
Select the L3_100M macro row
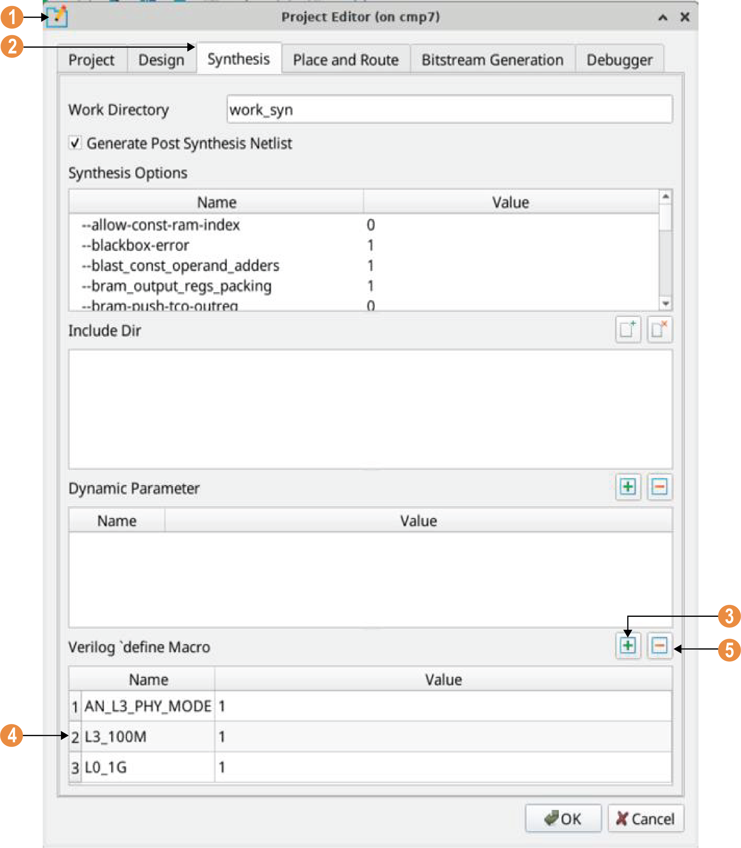116,736
